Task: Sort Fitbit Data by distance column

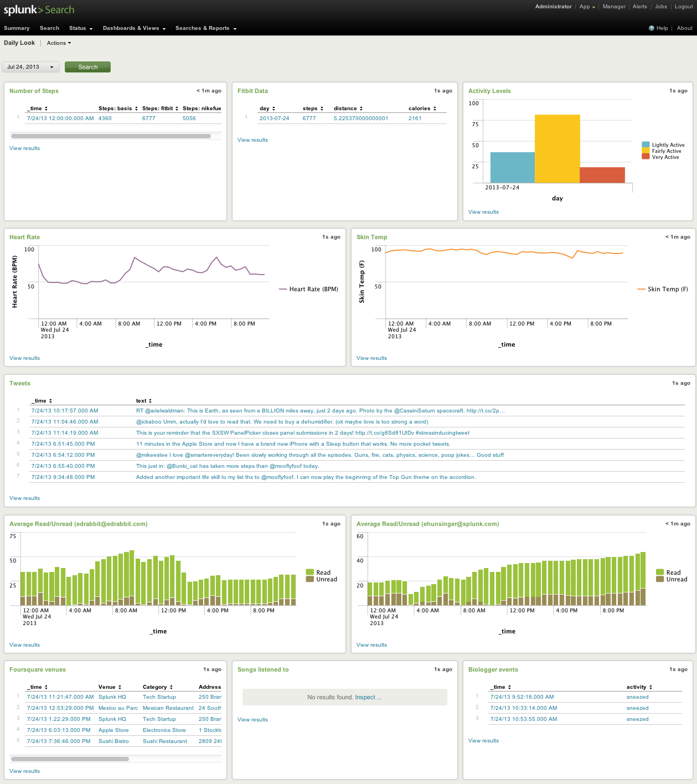Action: [348, 109]
